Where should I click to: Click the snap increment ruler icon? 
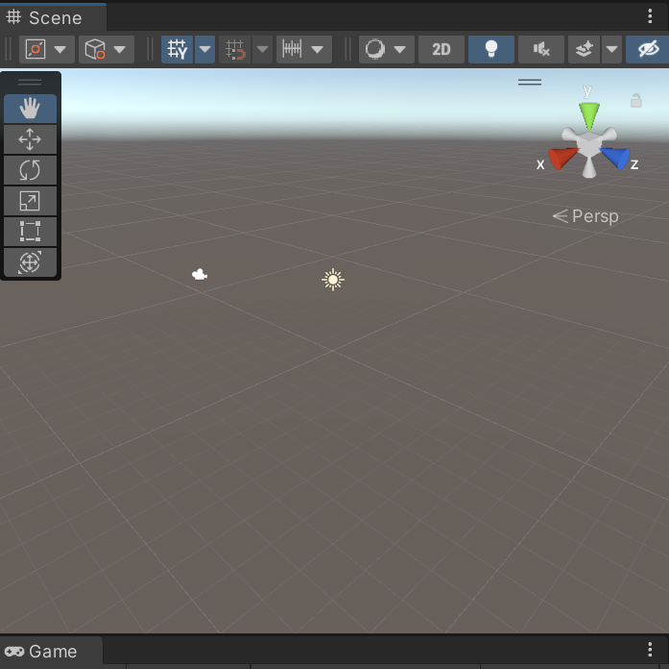coord(292,49)
